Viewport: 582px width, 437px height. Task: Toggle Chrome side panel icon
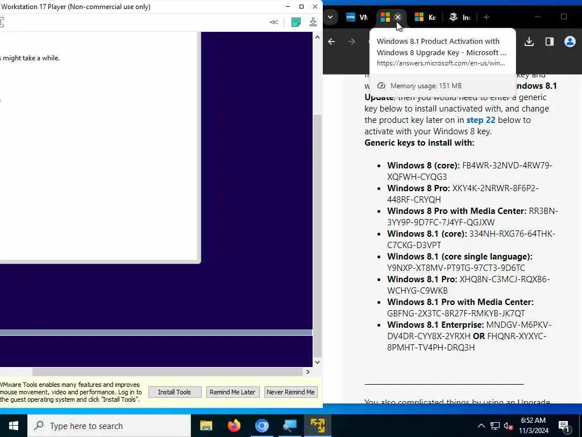550,42
